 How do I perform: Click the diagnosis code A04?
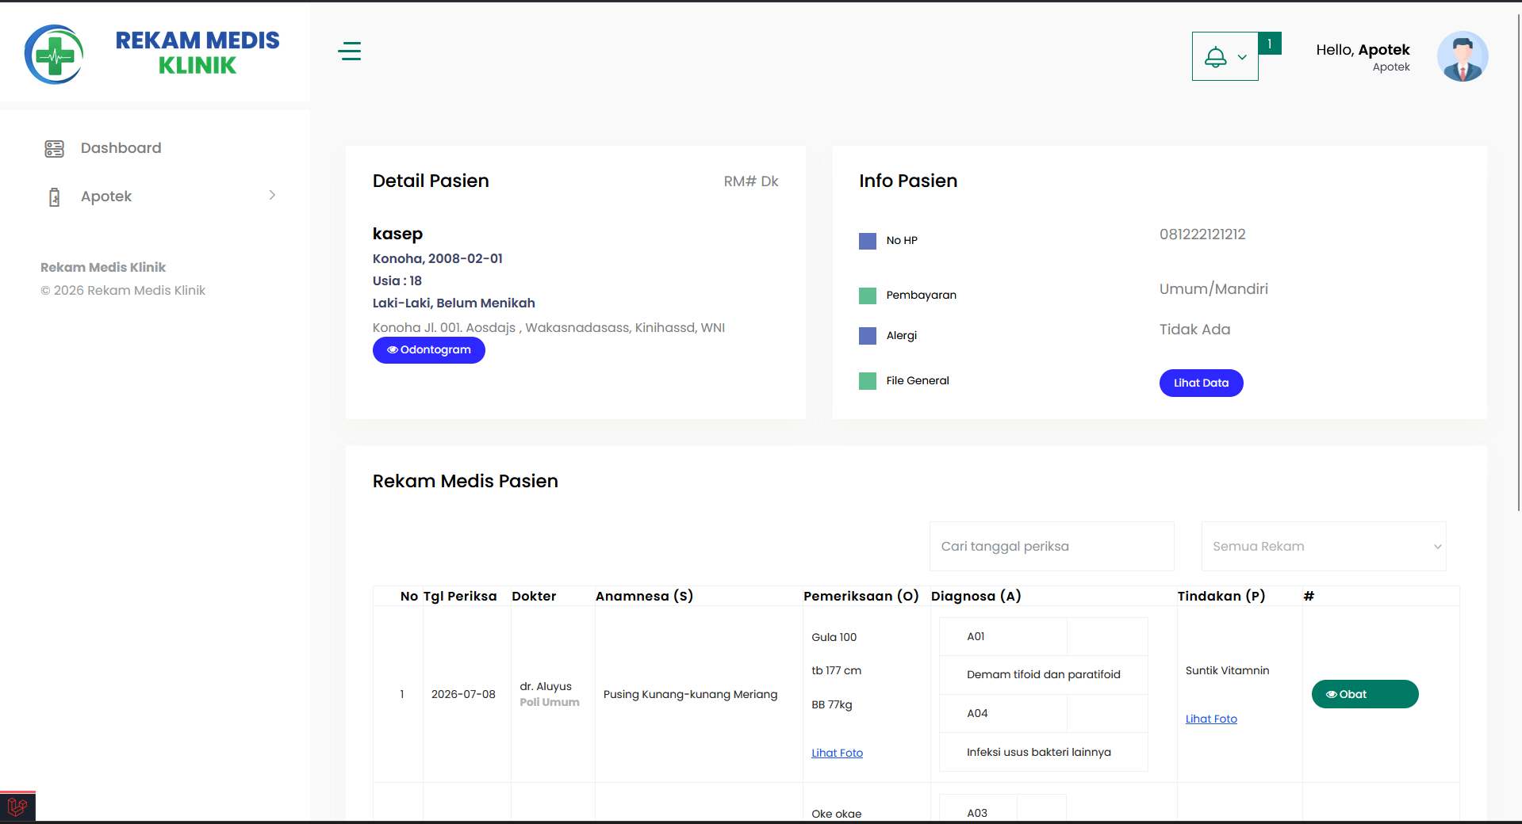click(977, 713)
